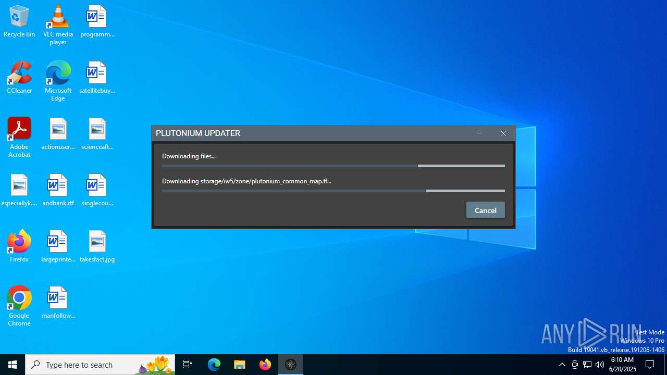Open the Windows Start menu
Viewport: 667px width, 375px height.
coord(13,365)
